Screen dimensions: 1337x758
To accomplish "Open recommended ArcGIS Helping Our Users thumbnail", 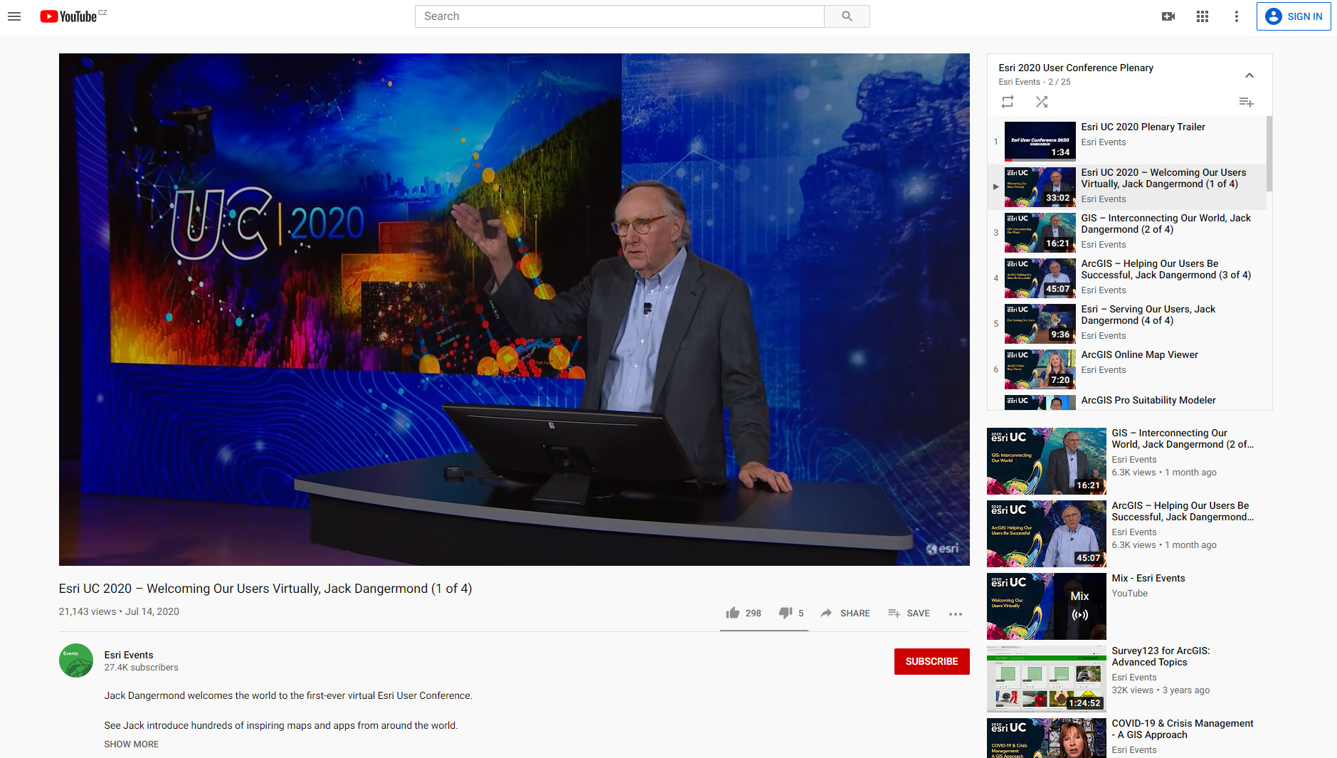I will pyautogui.click(x=1046, y=534).
